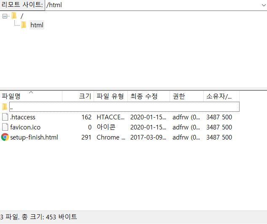Click owner 3487 500 of favicon.ico row
This screenshot has height=224, width=267.
click(x=219, y=127)
